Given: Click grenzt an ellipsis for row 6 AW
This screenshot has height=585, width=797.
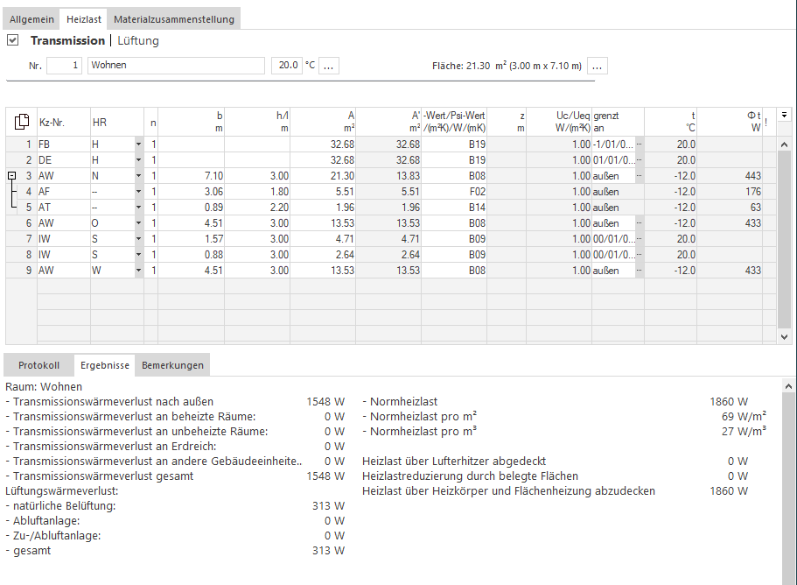Looking at the screenshot, I should click(640, 223).
